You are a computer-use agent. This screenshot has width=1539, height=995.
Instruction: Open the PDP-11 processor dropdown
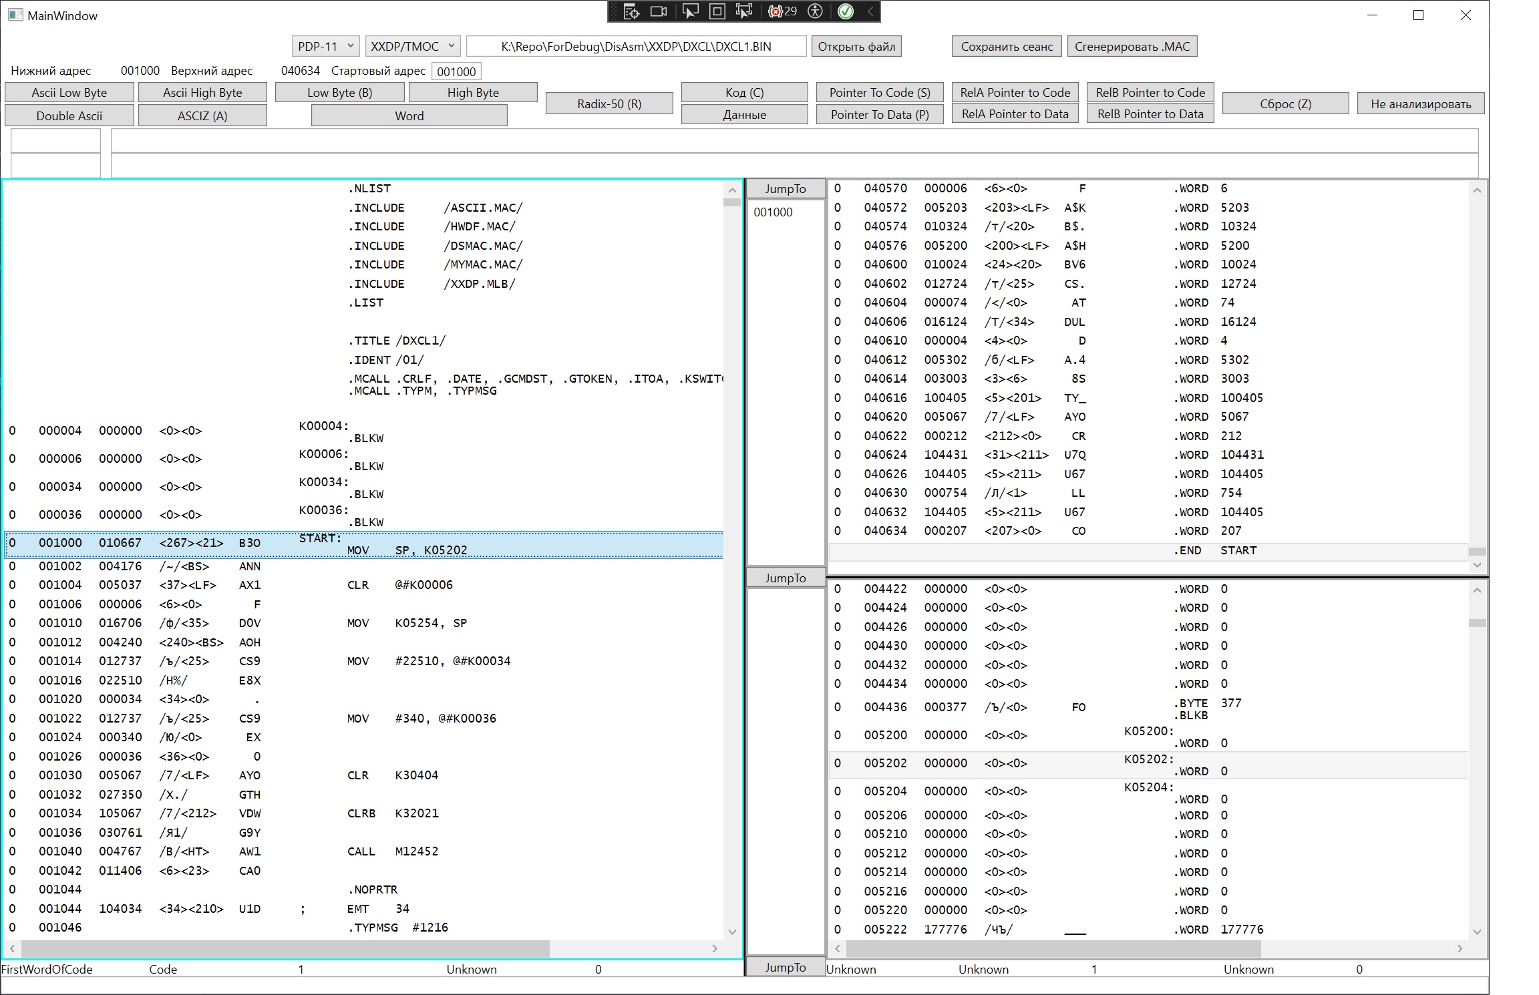(325, 46)
